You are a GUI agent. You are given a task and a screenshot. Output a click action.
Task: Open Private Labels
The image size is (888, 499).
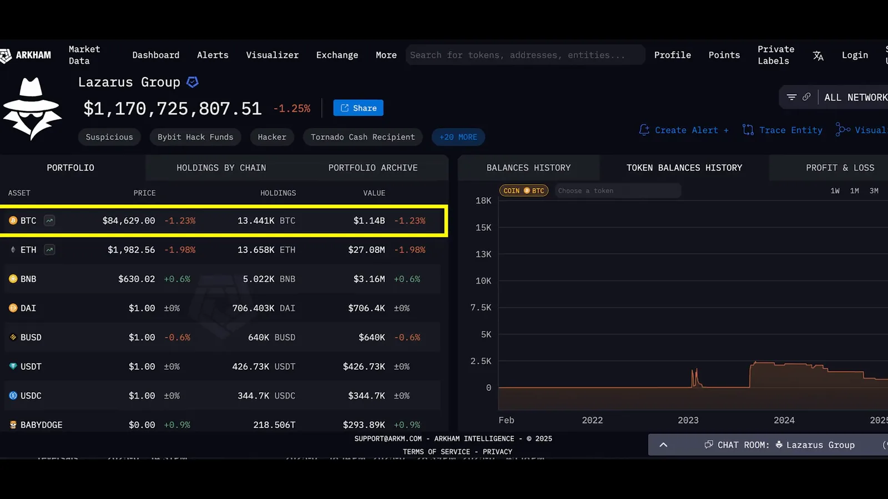776,55
